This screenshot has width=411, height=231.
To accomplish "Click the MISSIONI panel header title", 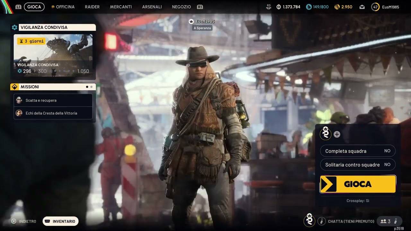I will (x=30, y=87).
